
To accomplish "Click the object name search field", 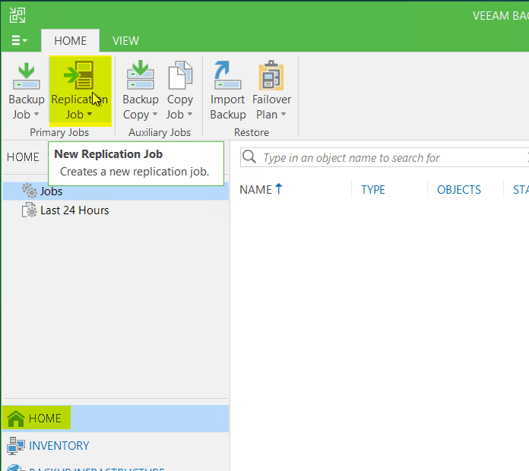I will 385,157.
